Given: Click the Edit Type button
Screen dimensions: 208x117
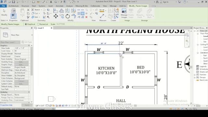Looking at the screenshot, I should point(27,42).
